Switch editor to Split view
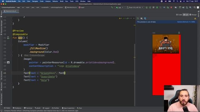This screenshot has width=200, height=112. (x=186, y=15)
